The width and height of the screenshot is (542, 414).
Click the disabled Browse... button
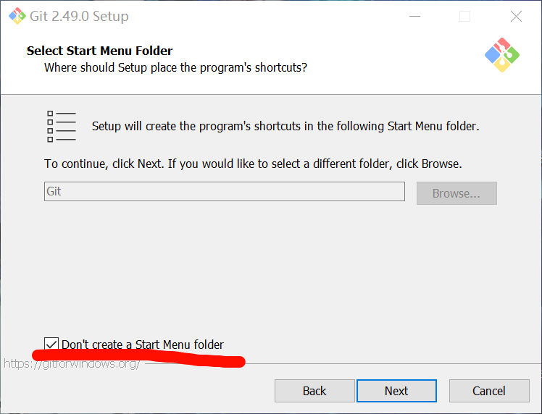tap(456, 193)
